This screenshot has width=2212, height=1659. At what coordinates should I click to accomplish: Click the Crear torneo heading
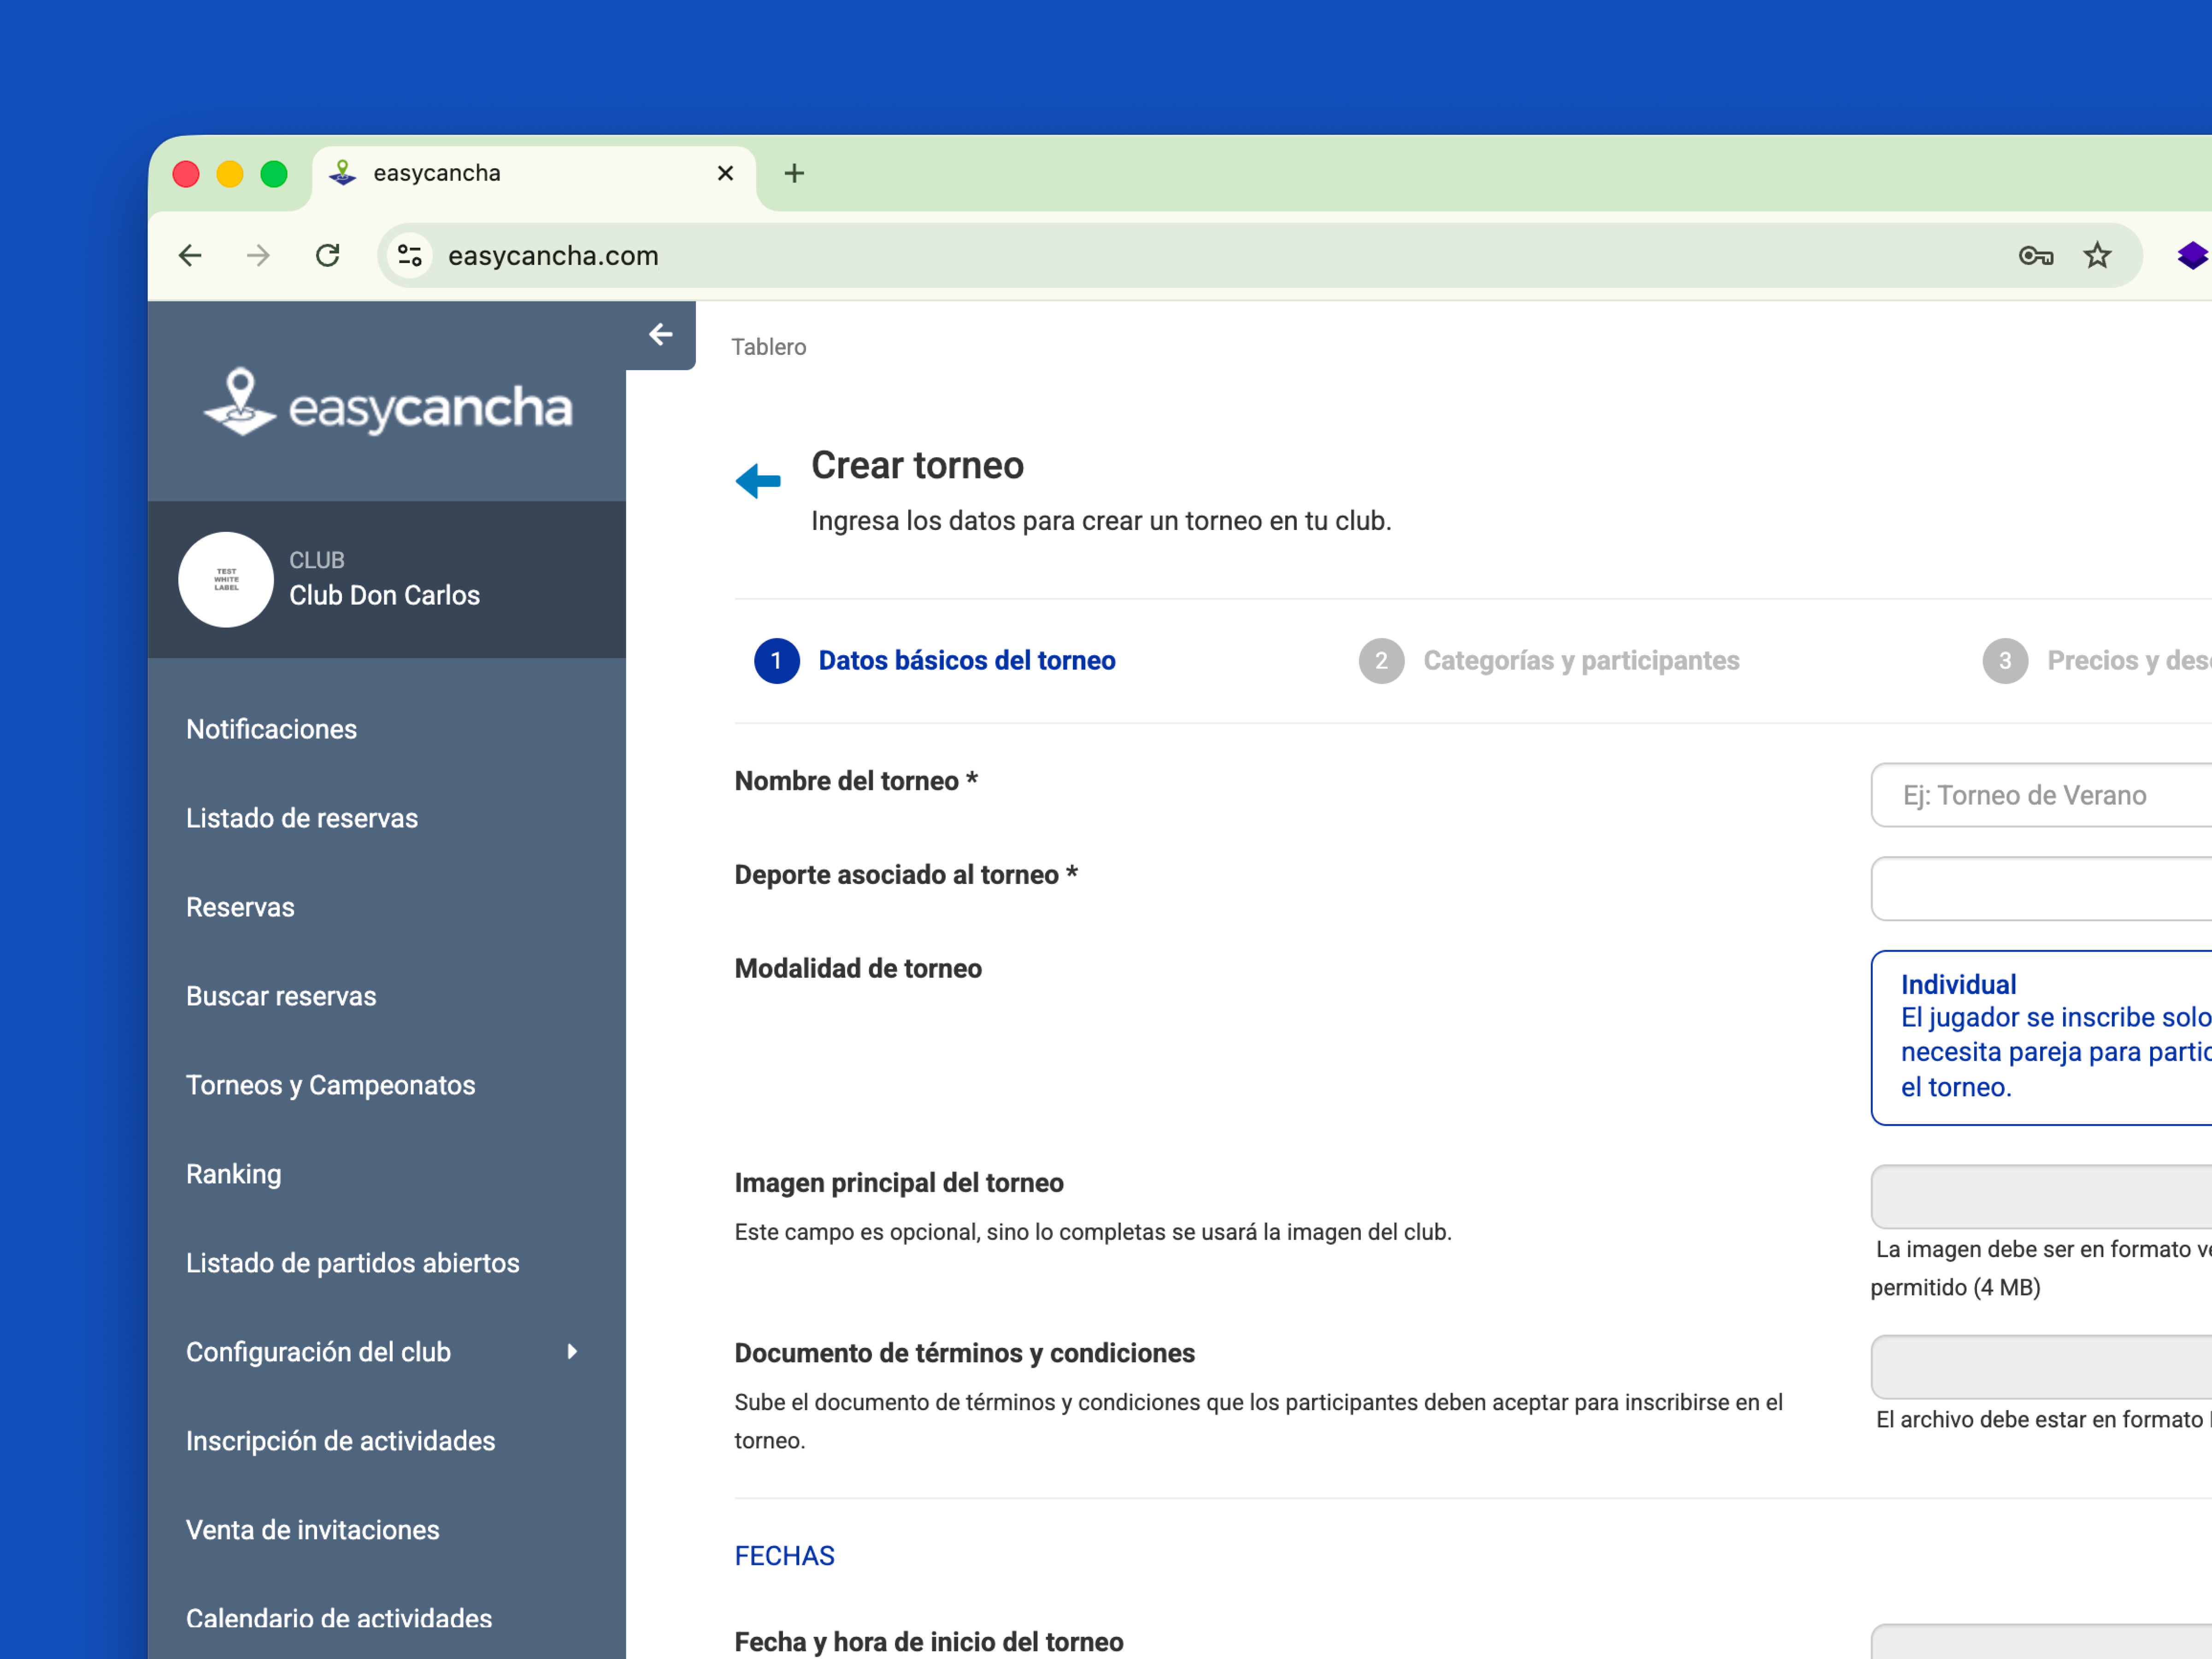pos(917,465)
